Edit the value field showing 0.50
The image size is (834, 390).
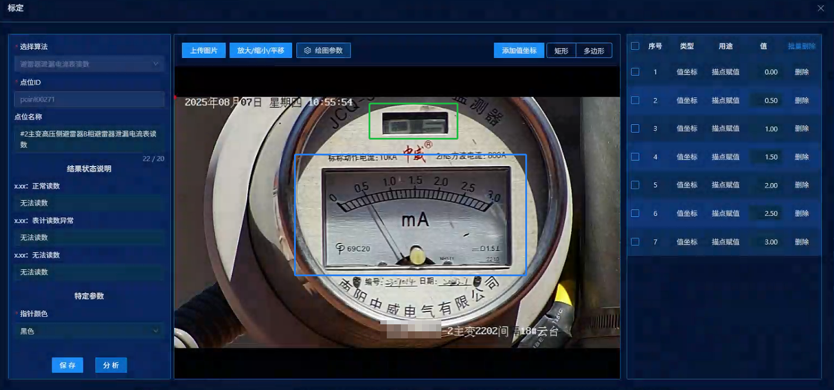767,100
